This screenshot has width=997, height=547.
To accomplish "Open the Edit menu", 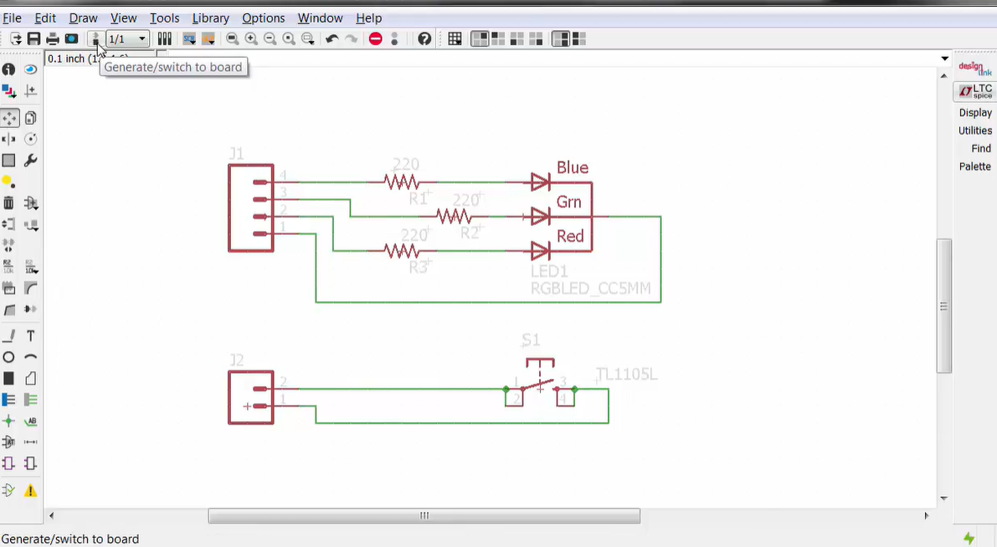I will click(x=45, y=18).
